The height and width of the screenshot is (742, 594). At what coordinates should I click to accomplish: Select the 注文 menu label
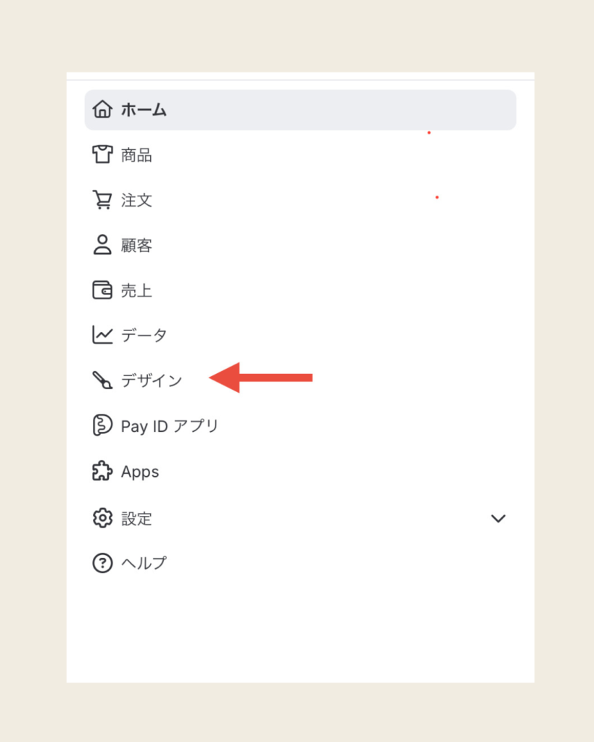click(136, 200)
